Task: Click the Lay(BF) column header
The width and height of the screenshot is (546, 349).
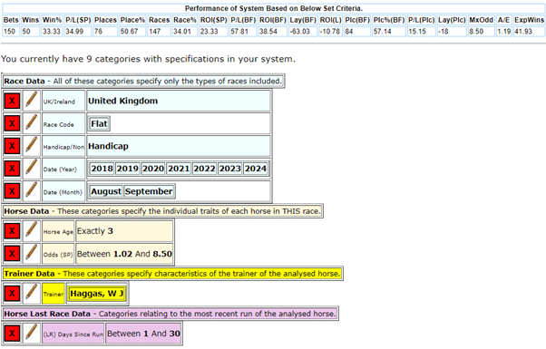Action: click(x=303, y=20)
